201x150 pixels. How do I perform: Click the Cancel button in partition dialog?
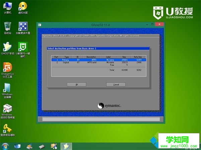(116, 85)
